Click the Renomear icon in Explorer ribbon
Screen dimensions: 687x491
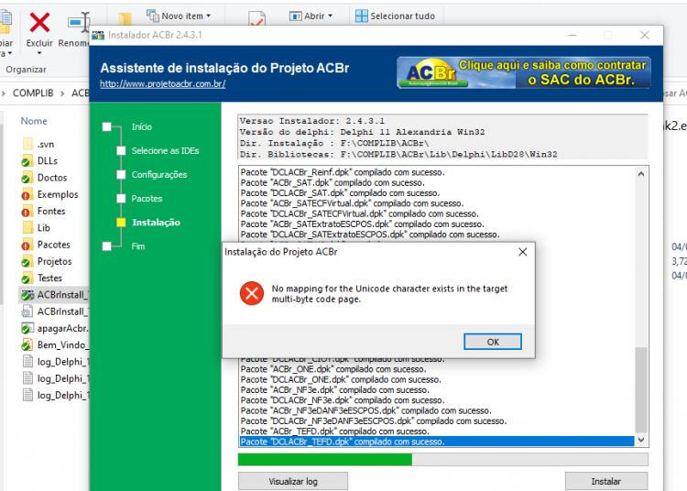click(79, 22)
